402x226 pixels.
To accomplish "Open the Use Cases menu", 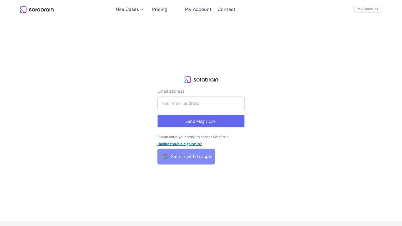I will tap(130, 9).
